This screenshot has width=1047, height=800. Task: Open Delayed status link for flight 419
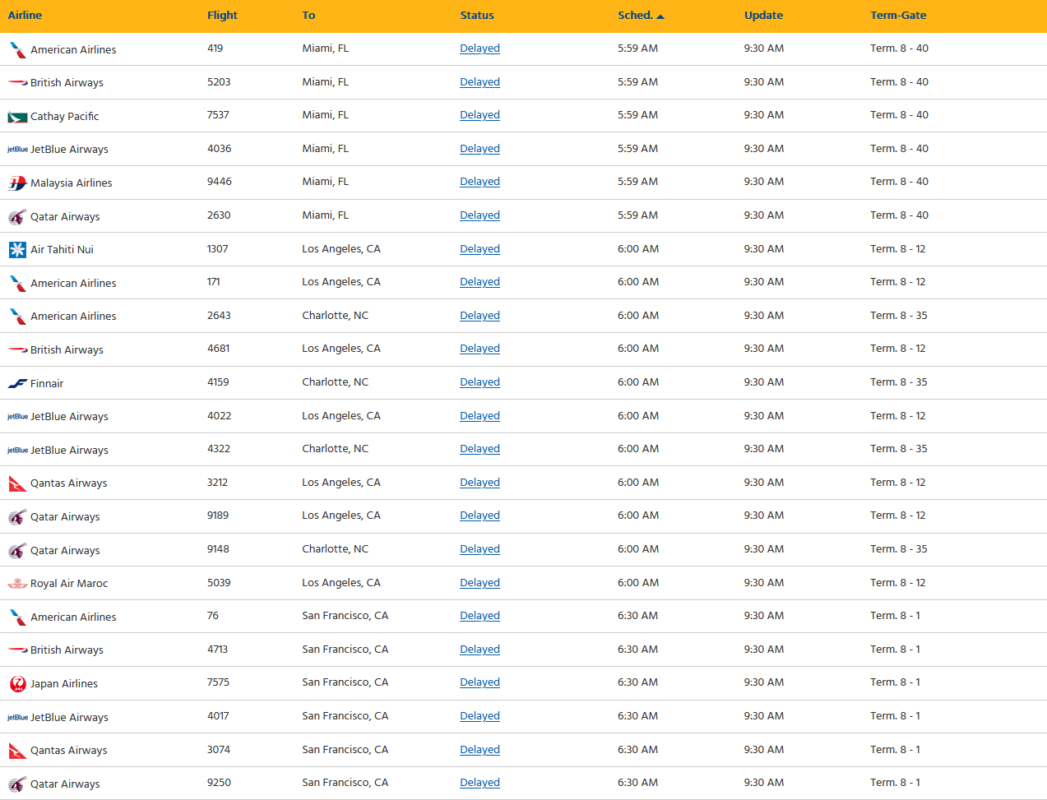coord(479,49)
